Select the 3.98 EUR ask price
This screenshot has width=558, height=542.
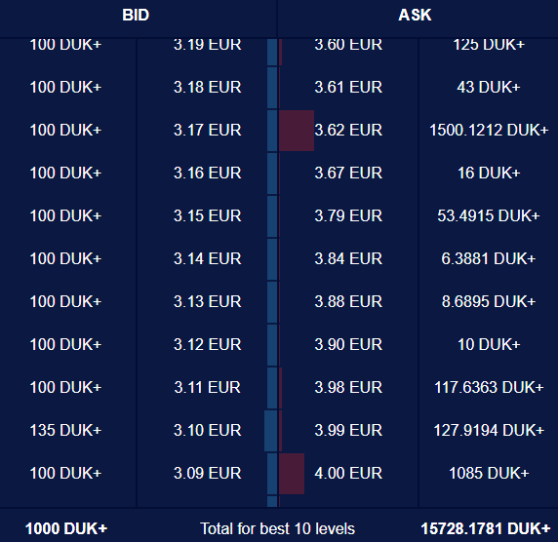348,387
